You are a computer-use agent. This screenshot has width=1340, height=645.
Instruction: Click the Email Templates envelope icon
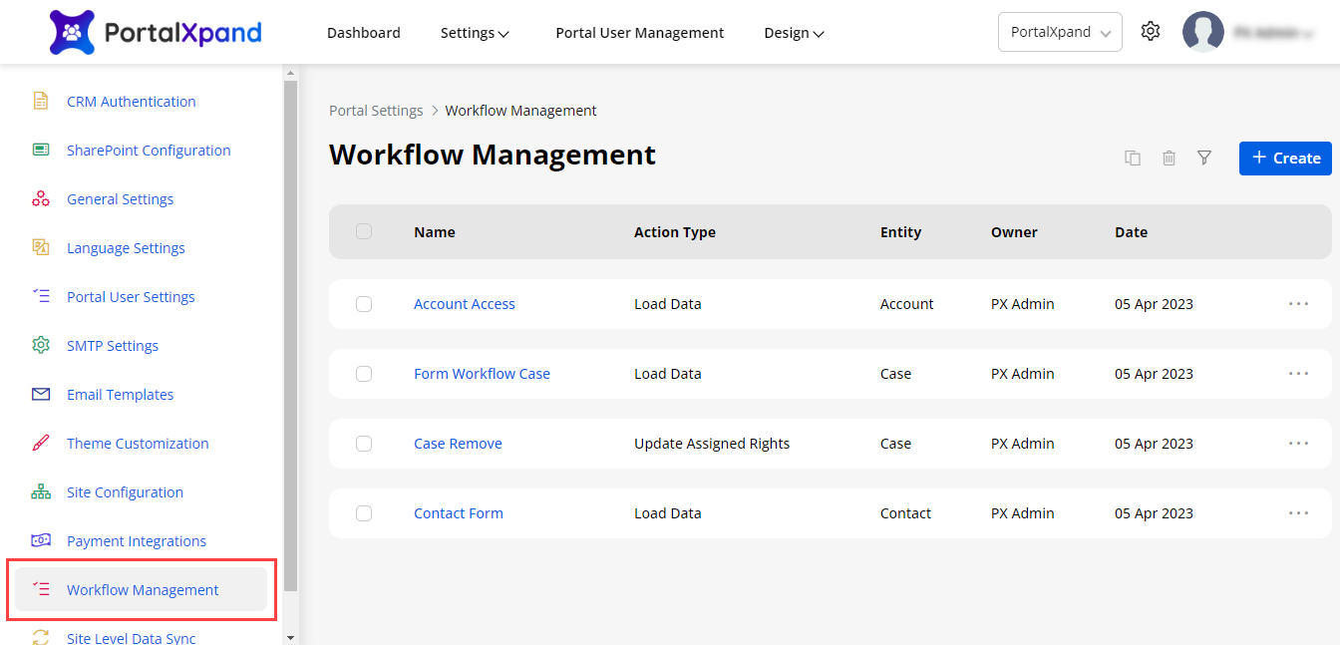(x=41, y=395)
